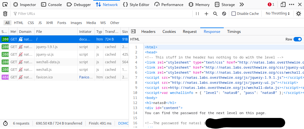Collapse the details pane with the toggle icon
304x129 pixels.
(133, 31)
